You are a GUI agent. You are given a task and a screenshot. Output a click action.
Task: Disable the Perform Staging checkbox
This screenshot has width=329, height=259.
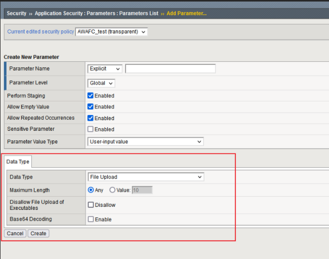pos(91,95)
